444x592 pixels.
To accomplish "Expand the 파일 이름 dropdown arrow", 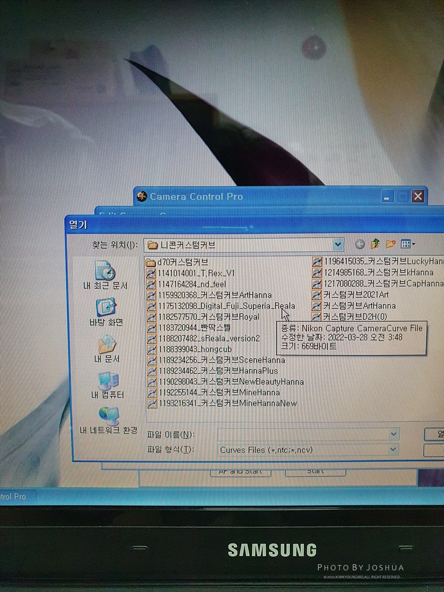I will (393, 435).
